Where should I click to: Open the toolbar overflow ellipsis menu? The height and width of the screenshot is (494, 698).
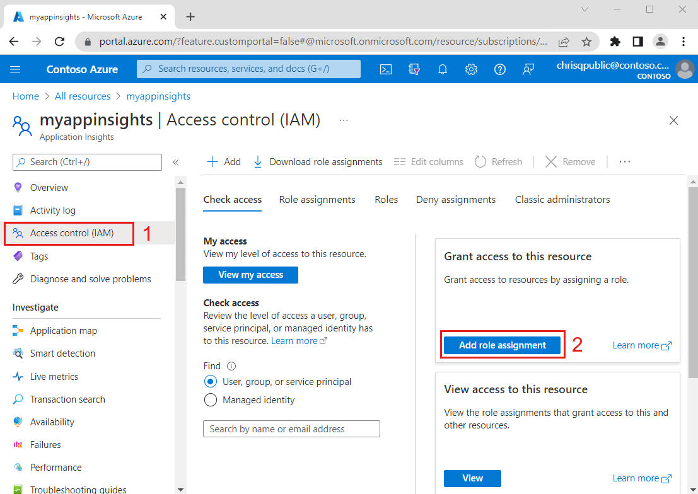click(624, 162)
